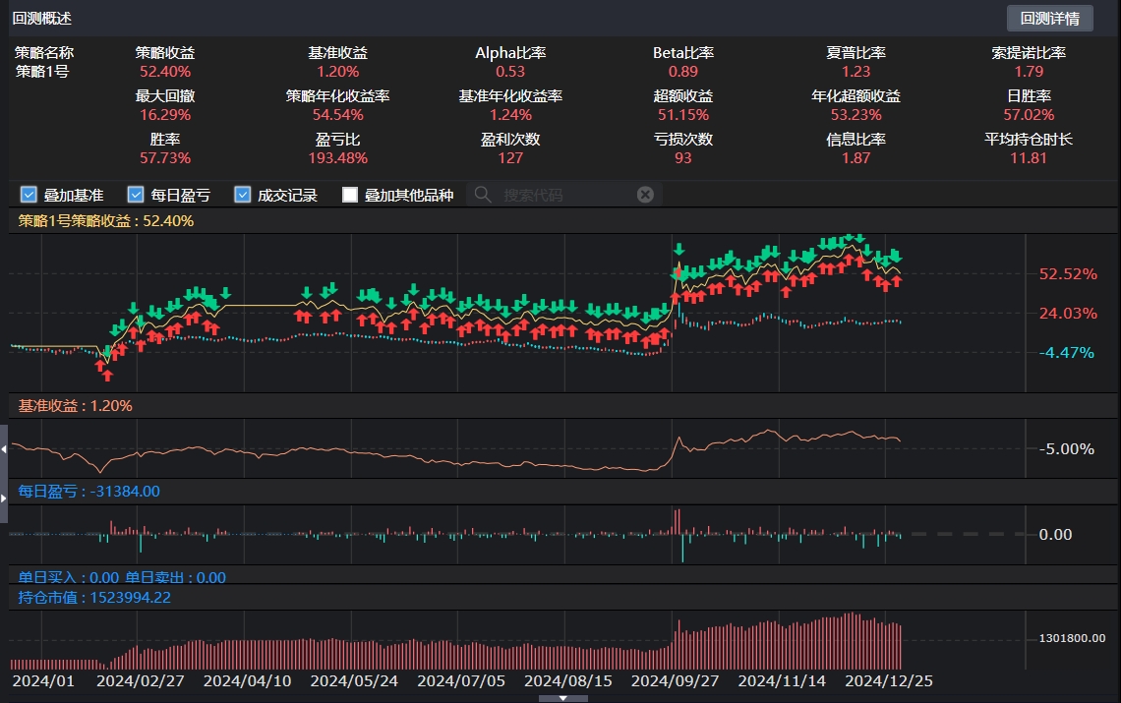
Task: Click the topmost green sell arrow near 2024/09/27
Action: tap(678, 246)
